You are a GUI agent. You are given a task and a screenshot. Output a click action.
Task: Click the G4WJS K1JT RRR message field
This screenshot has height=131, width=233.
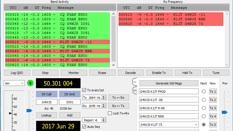coord(169,116)
